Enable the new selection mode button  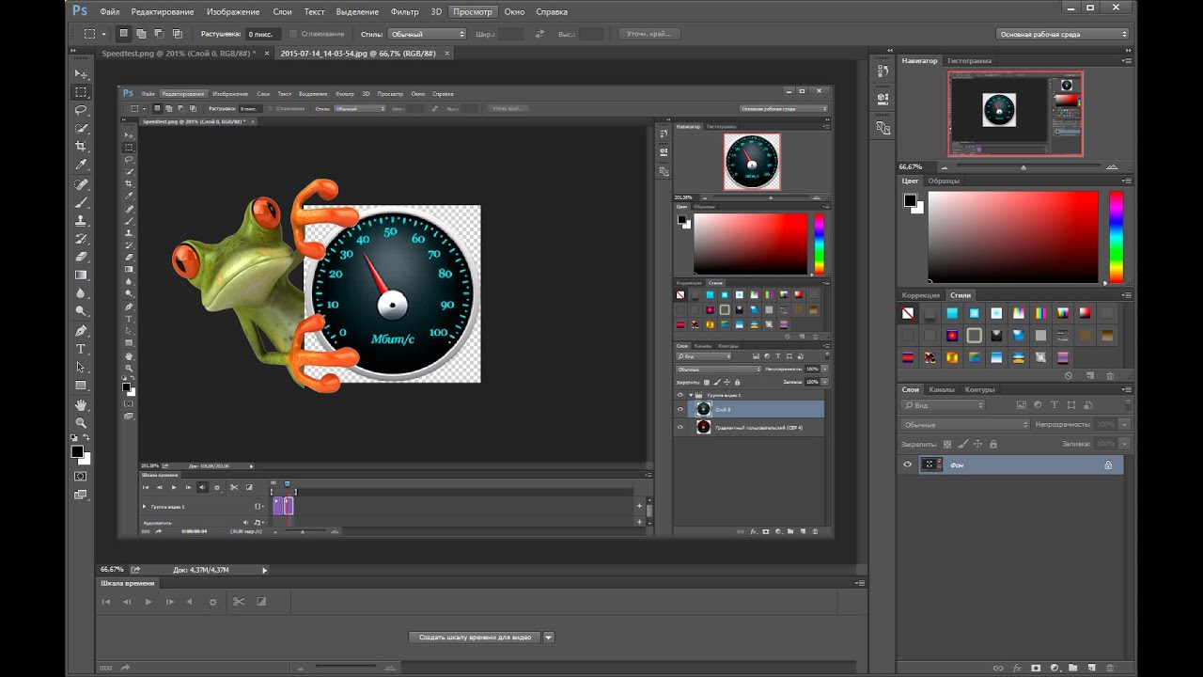click(x=123, y=34)
